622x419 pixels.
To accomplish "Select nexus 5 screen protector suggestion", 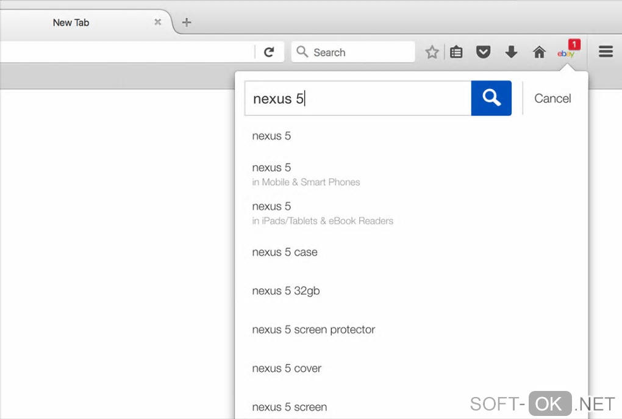I will 313,329.
